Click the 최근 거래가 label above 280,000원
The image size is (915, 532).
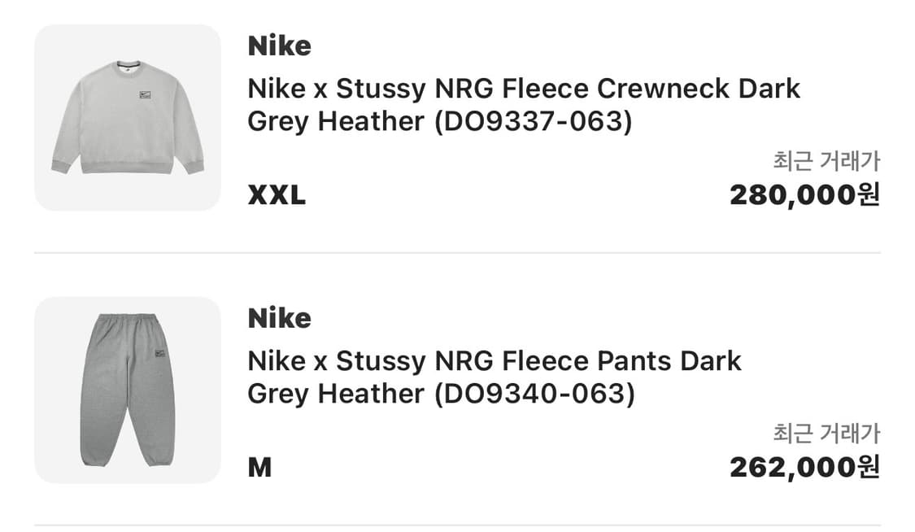point(826,161)
